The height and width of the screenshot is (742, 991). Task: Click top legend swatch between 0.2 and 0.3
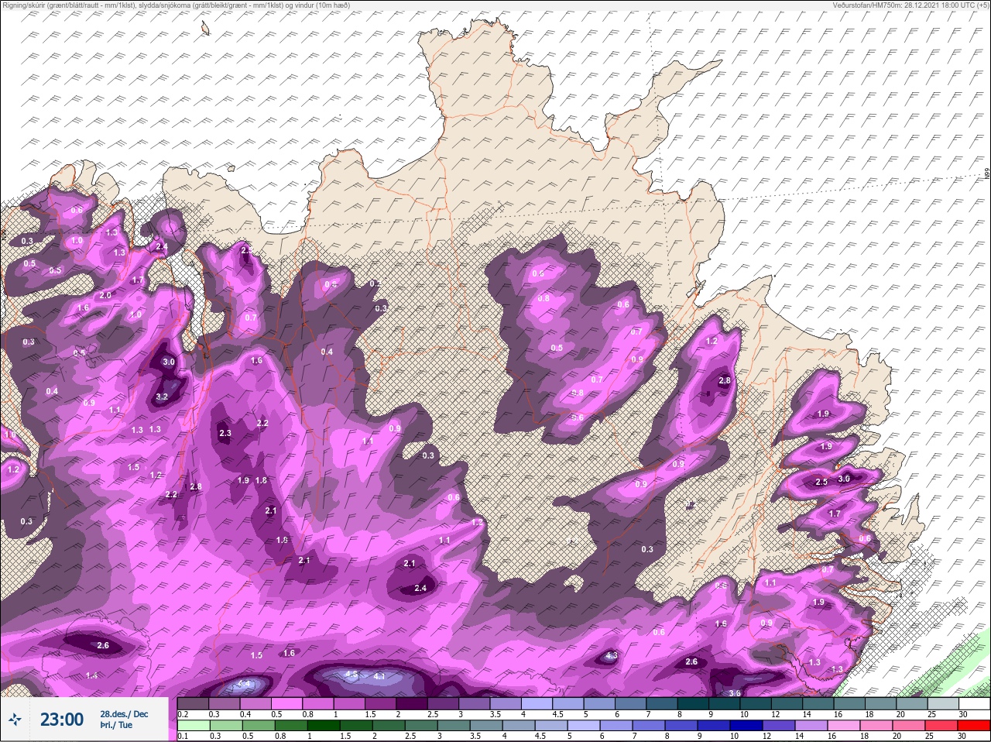point(193,703)
